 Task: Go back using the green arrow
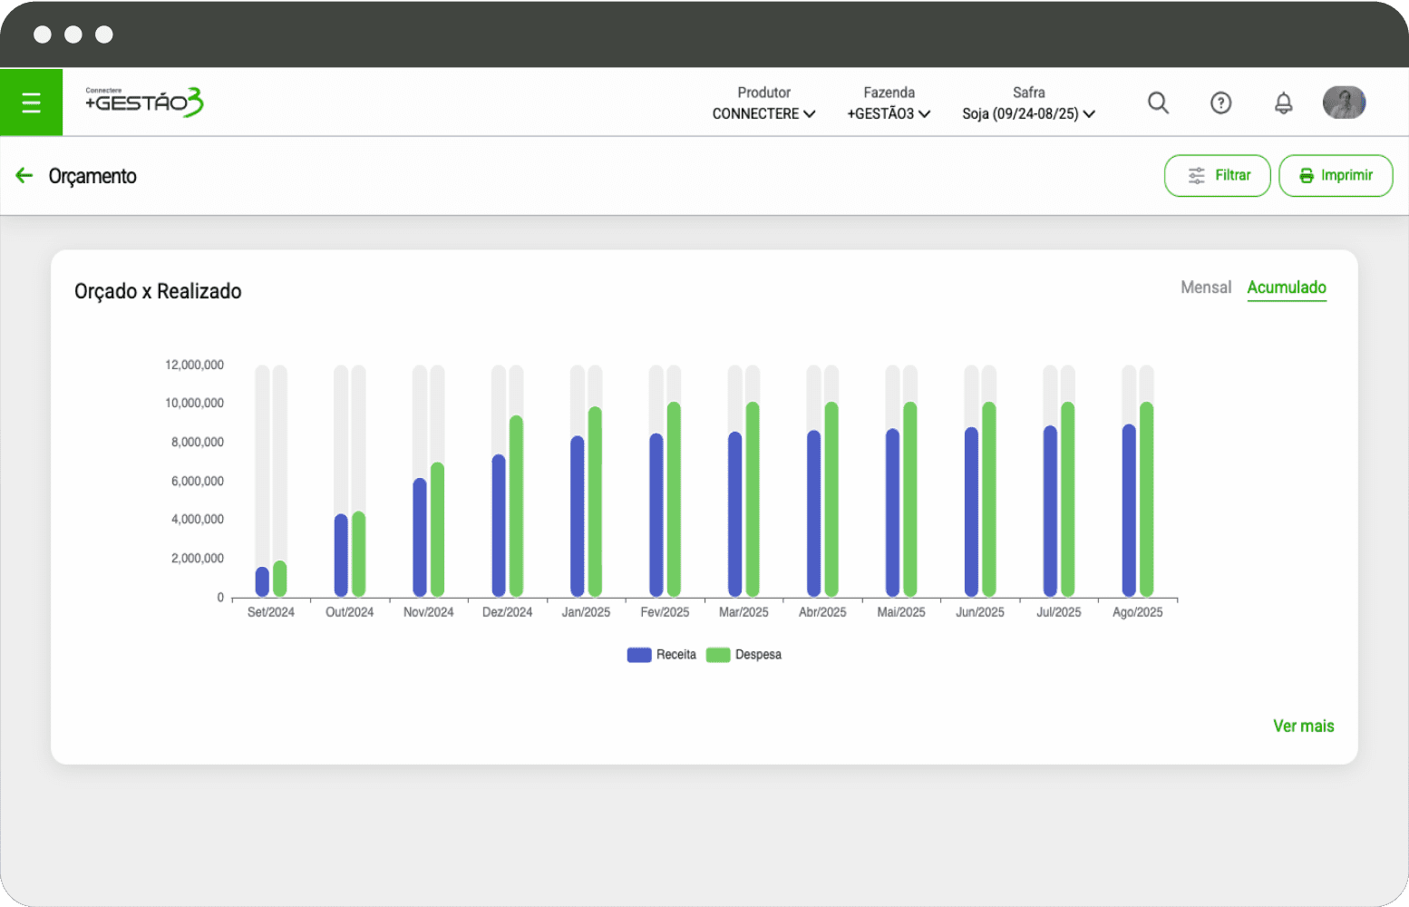click(24, 176)
